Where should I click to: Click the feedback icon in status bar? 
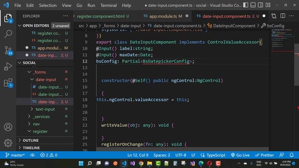[x=281, y=155]
